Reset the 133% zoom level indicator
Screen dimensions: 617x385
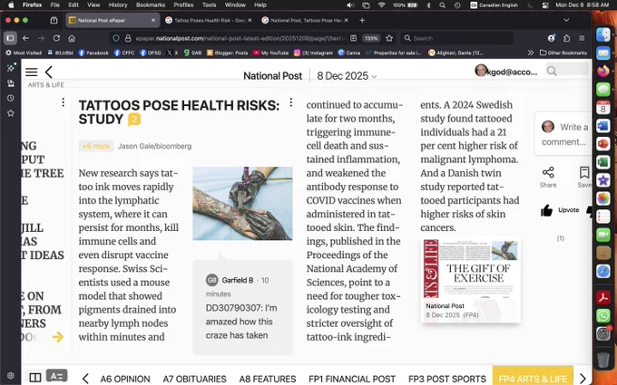[371, 38]
